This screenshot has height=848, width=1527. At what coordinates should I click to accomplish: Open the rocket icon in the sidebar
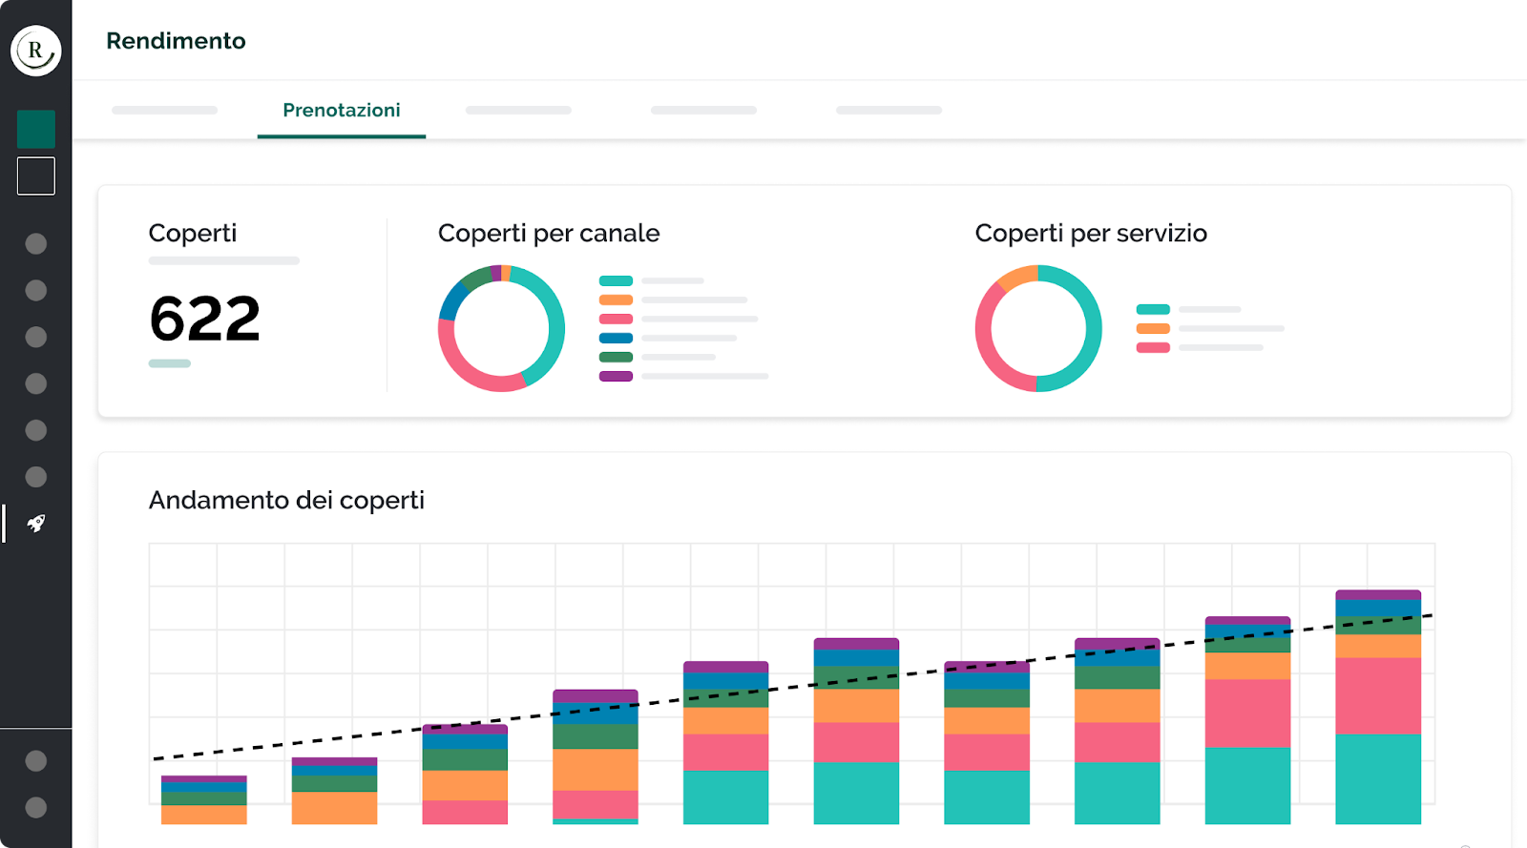coord(36,523)
